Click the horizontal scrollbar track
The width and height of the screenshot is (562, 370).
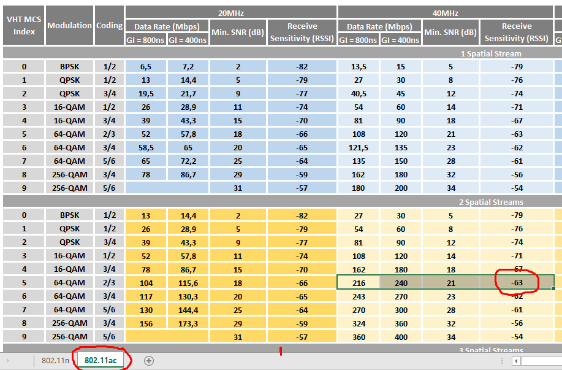pos(541,361)
